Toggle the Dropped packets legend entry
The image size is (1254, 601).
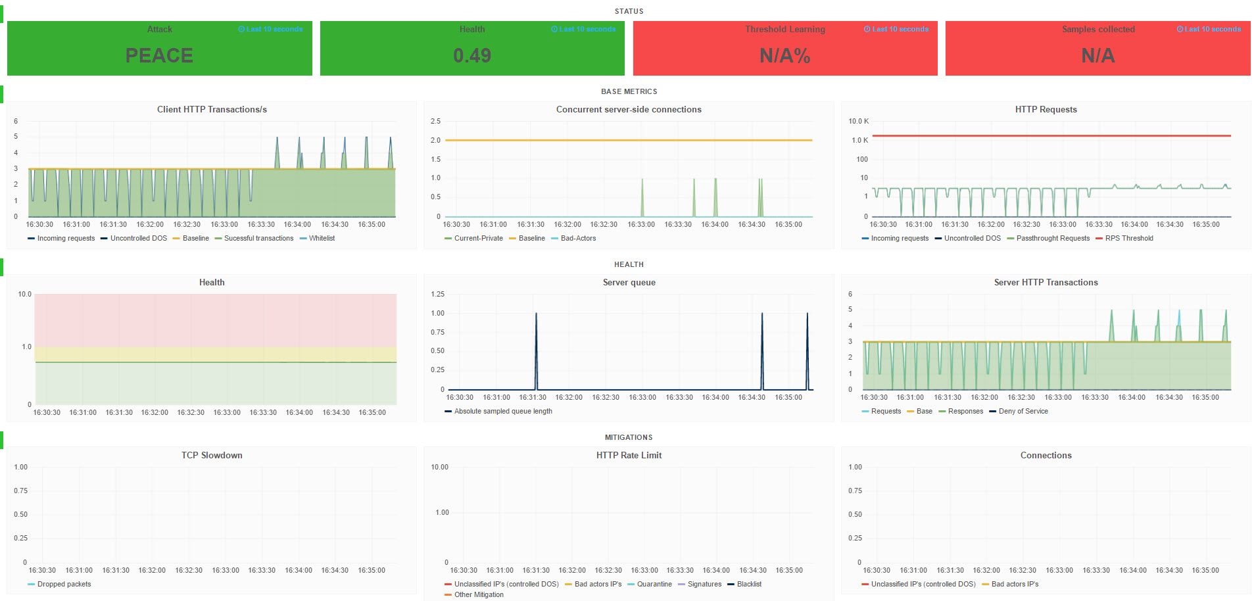(x=64, y=585)
